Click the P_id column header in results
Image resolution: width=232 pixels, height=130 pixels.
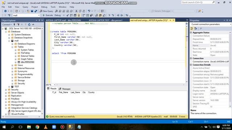[x=54, y=92]
